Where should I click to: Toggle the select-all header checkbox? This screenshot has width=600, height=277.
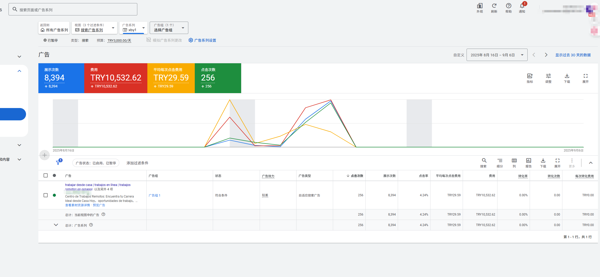pyautogui.click(x=46, y=175)
